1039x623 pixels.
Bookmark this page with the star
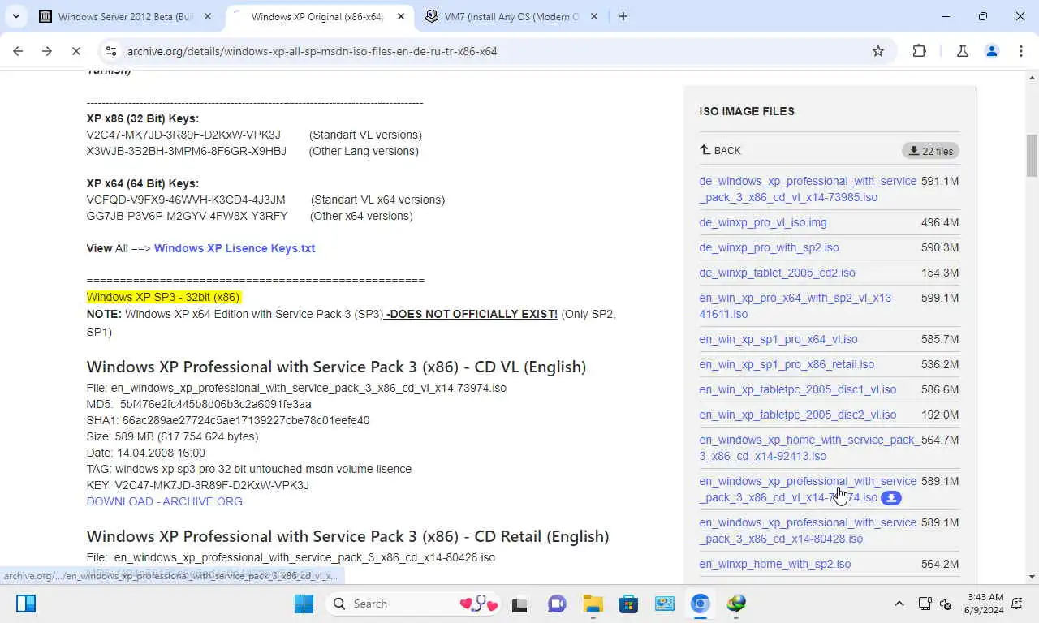pos(877,51)
